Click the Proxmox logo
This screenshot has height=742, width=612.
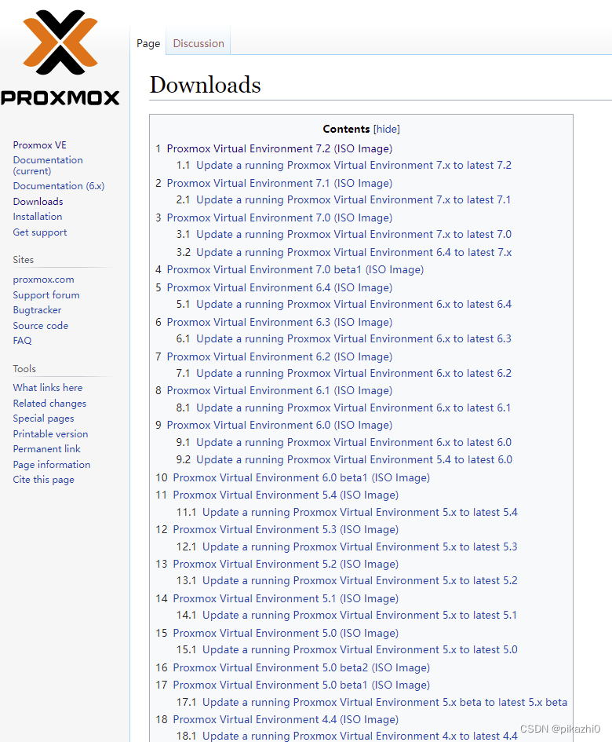coord(60,58)
